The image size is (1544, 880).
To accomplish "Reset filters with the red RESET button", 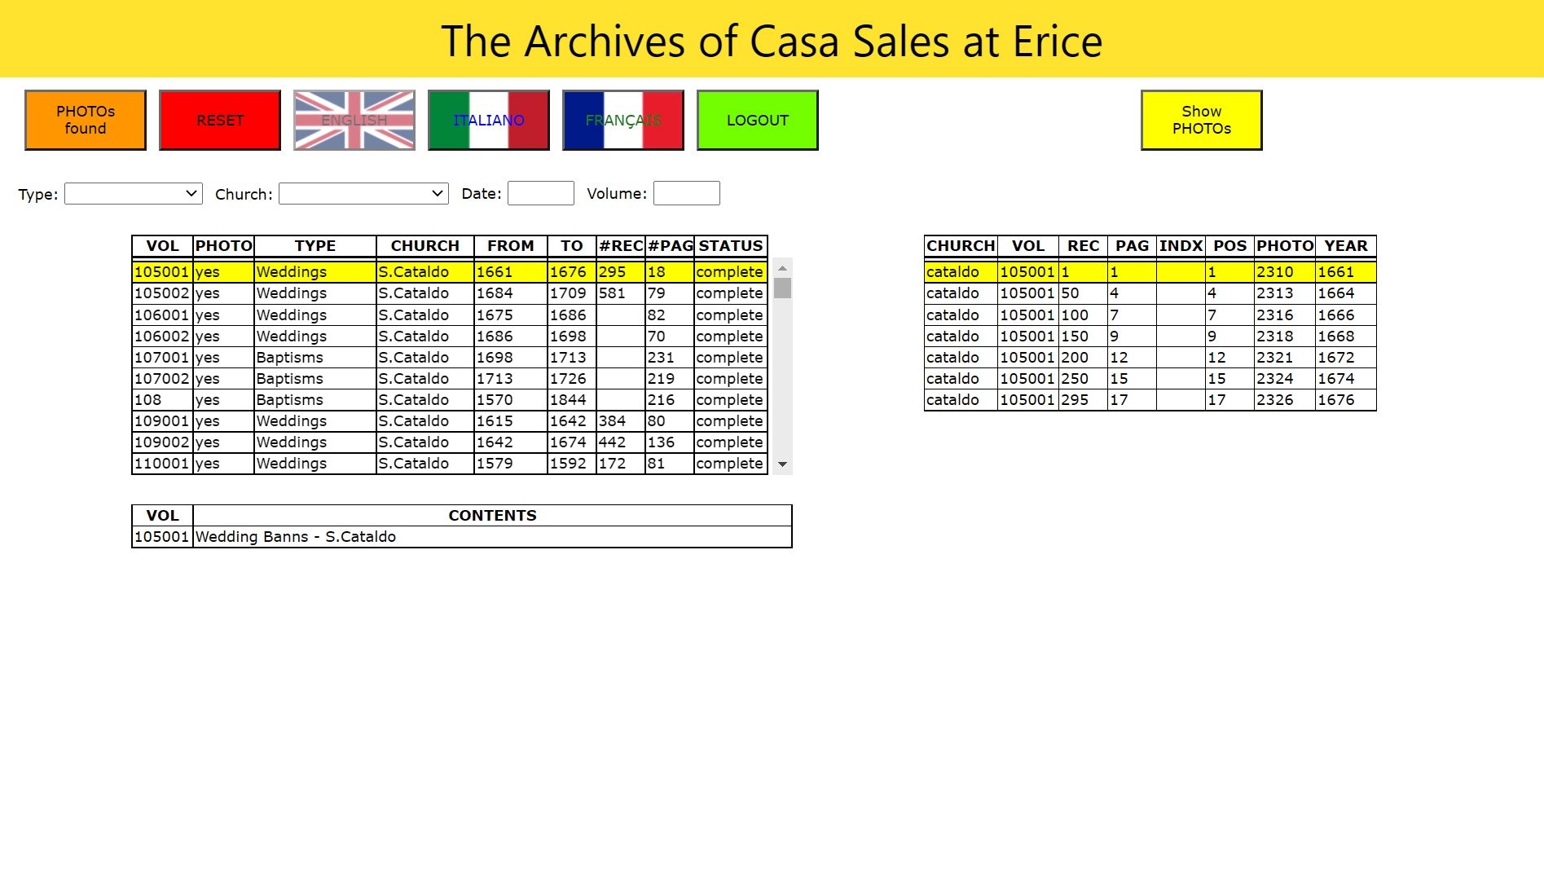I will (x=220, y=120).
